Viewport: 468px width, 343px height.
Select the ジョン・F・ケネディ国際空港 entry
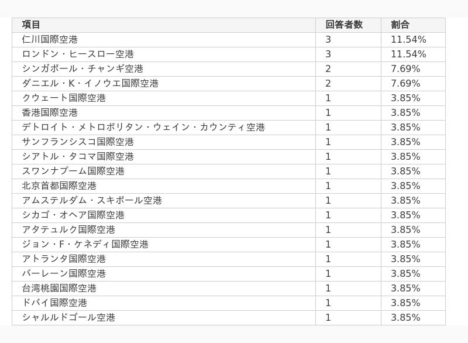click(x=85, y=244)
